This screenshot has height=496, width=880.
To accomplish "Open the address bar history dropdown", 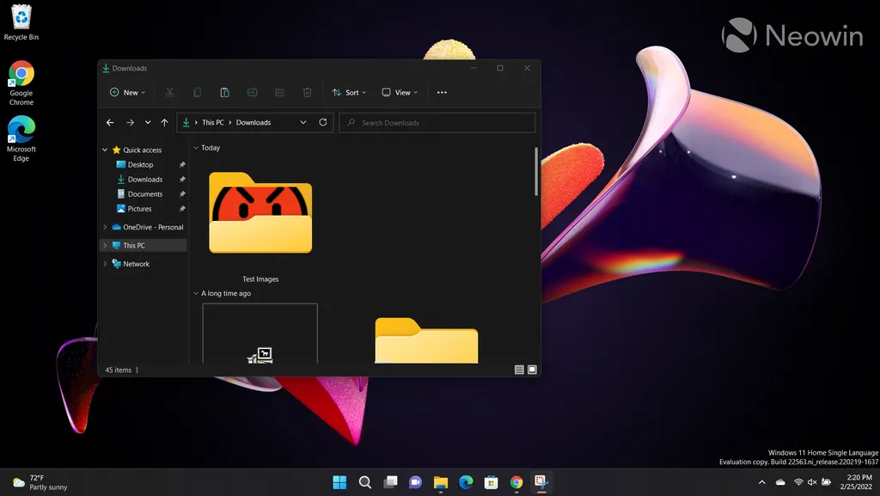I will 303,123.
